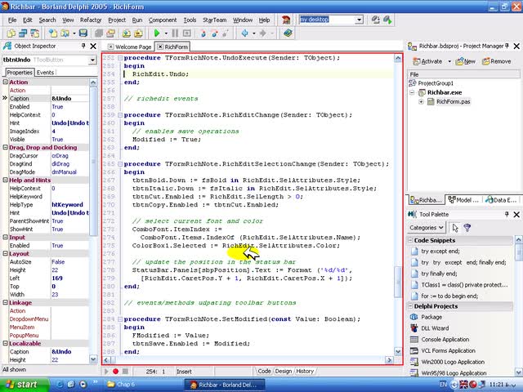Select VCL Forms Application in Tool Palette
This screenshot has width=523, height=392.
[x=450, y=350]
